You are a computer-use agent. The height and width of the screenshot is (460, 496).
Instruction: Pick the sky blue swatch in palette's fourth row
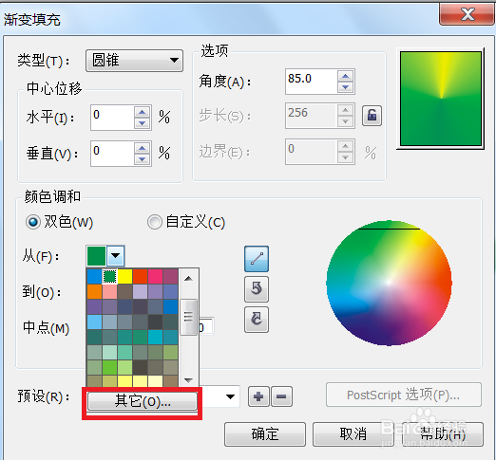(94, 322)
